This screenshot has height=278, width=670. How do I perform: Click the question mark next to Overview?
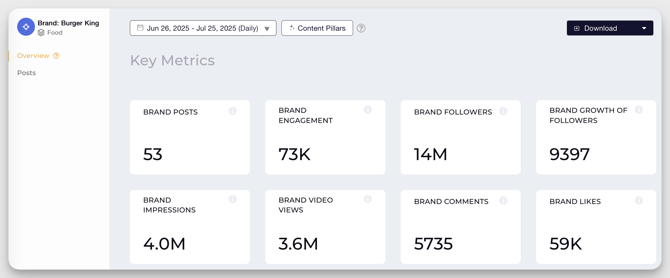56,55
